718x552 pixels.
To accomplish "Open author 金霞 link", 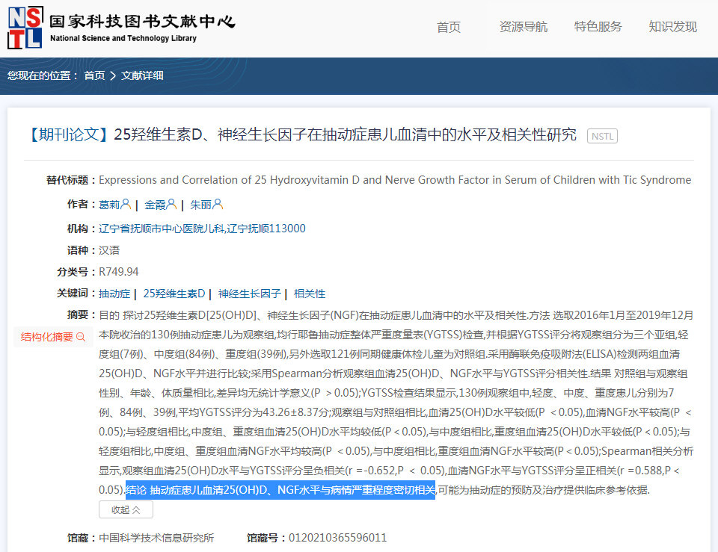I will (x=155, y=205).
